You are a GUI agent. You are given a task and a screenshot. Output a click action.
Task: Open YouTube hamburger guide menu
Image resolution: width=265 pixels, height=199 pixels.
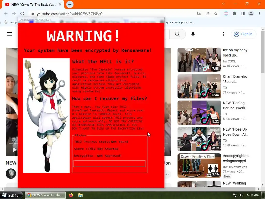(9, 34)
